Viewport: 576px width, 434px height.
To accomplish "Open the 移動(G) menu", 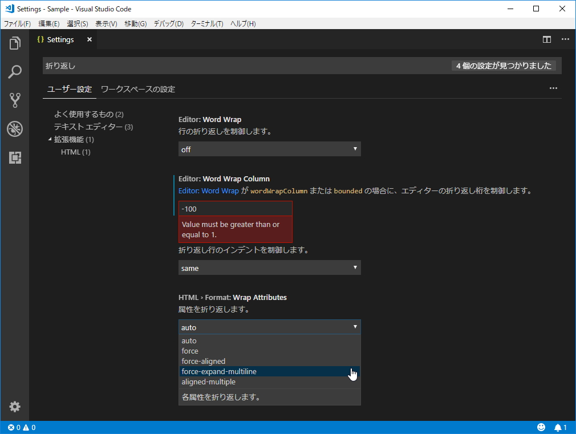I will click(136, 23).
